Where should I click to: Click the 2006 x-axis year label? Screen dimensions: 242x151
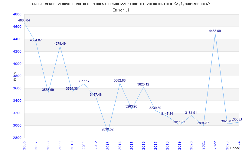coord(24,145)
